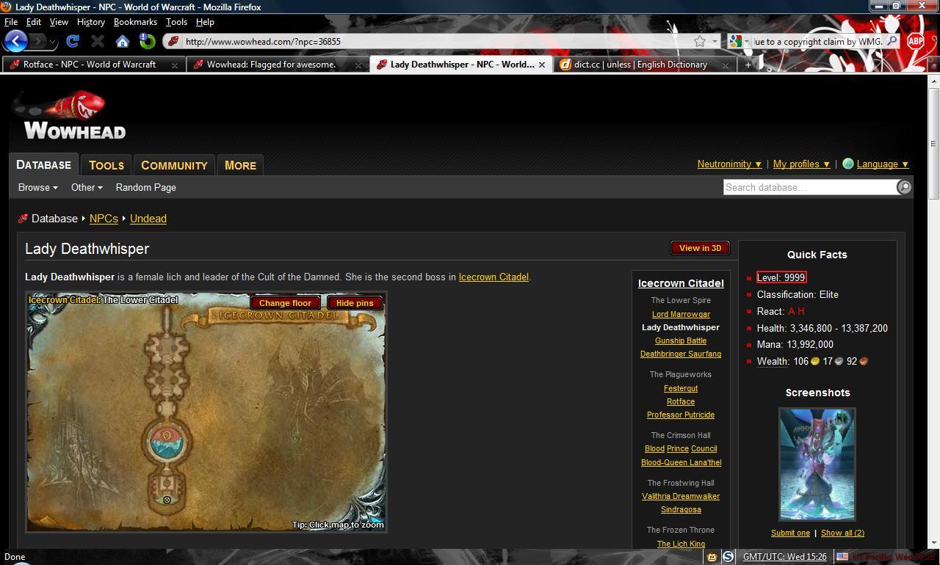Viewport: 940px width, 565px height.
Task: Open the Festergut boss link
Action: click(x=681, y=388)
